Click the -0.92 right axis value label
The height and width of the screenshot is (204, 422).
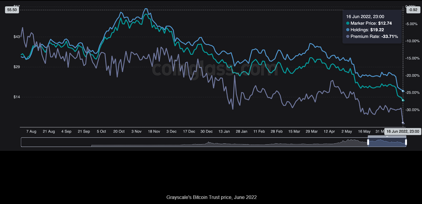(413, 10)
